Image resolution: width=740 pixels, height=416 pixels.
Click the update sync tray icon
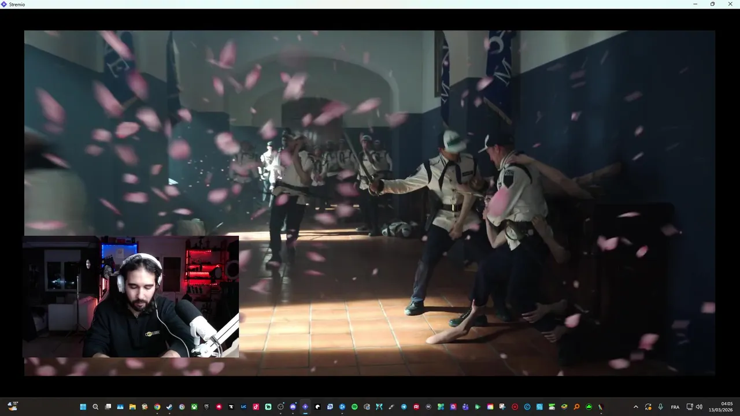click(x=648, y=407)
